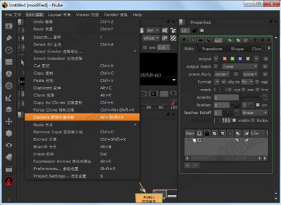The height and width of the screenshot is (205, 281).
Task: Open the 3D nodes cube icon
Action: 9,134
